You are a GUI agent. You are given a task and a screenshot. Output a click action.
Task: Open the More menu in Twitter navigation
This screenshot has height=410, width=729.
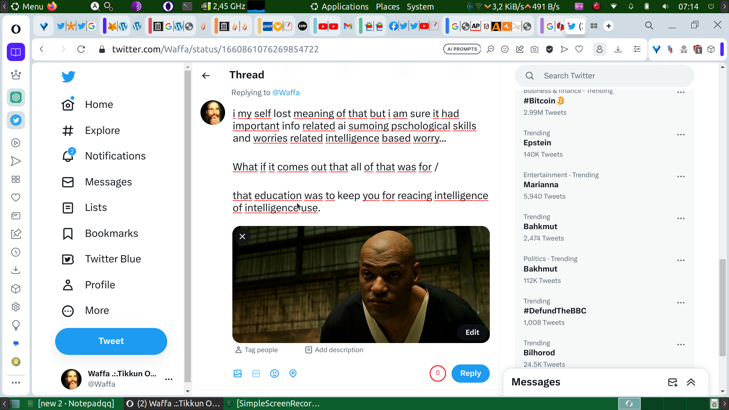point(86,311)
